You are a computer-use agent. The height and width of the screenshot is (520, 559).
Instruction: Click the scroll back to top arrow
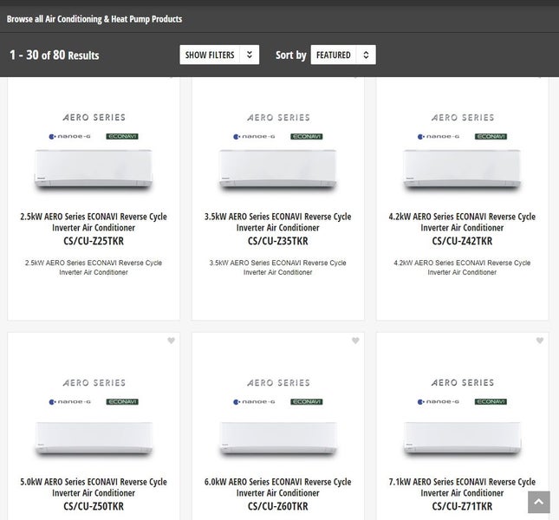538,503
